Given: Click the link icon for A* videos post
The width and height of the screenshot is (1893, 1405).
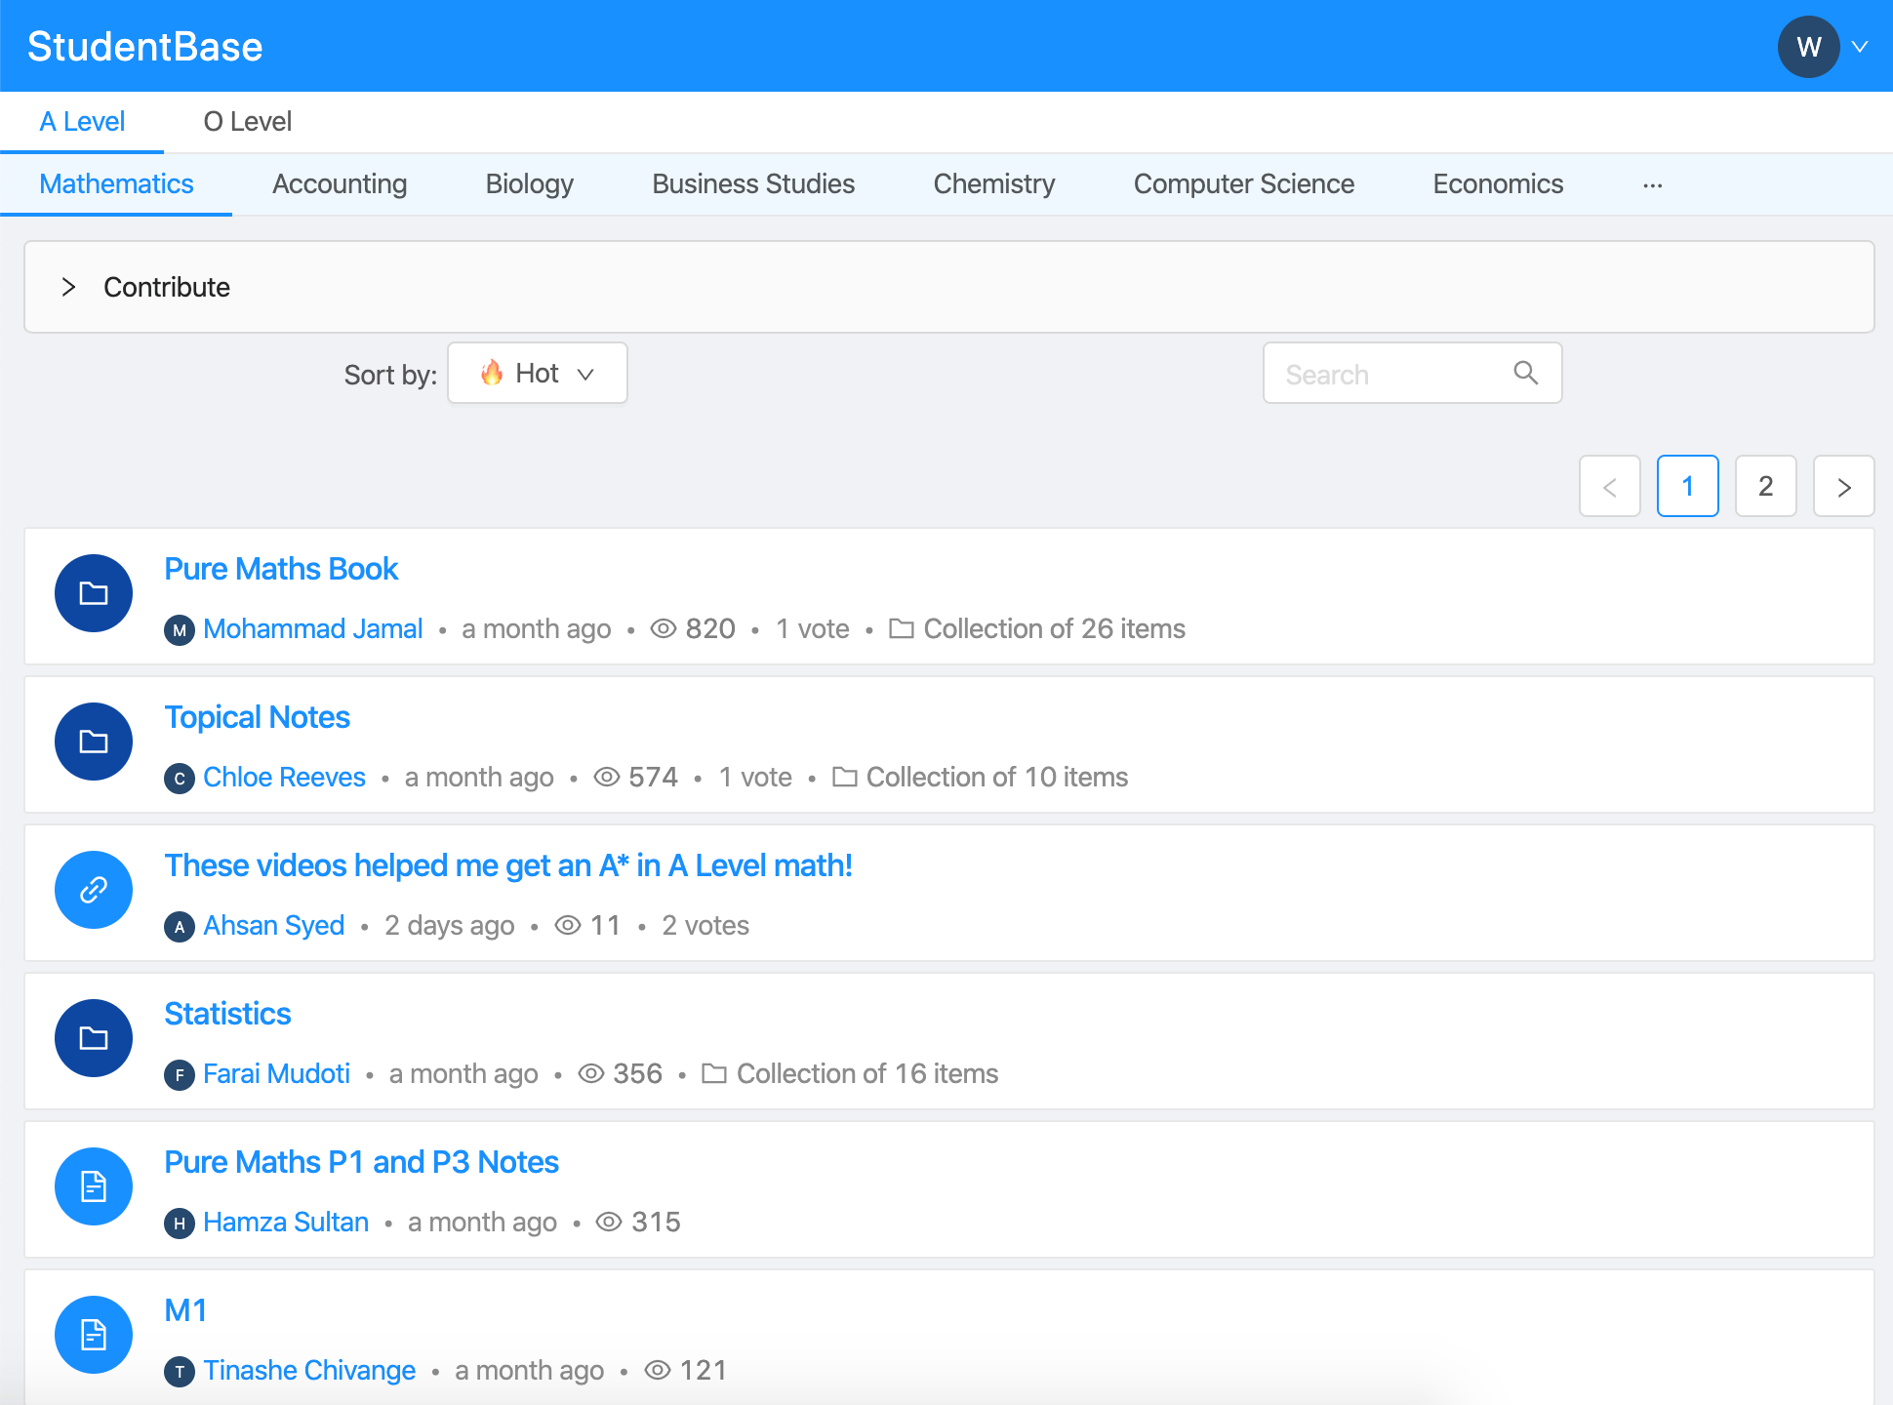Looking at the screenshot, I should pyautogui.click(x=94, y=890).
